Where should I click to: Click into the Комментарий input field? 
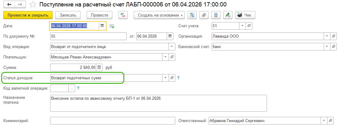coord(112,121)
